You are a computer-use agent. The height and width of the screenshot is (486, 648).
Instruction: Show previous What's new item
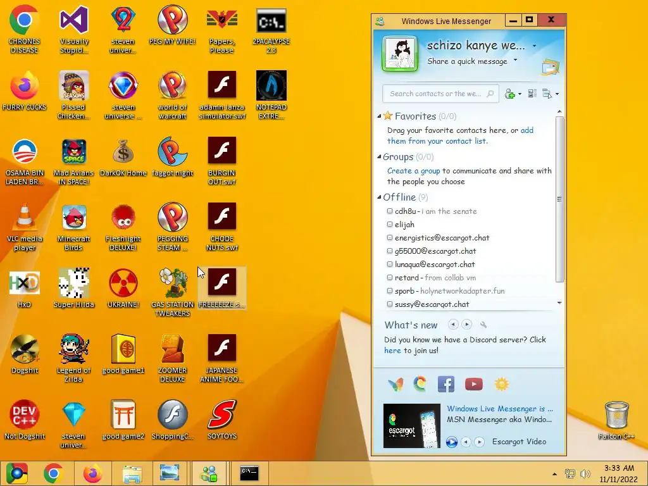coord(453,325)
